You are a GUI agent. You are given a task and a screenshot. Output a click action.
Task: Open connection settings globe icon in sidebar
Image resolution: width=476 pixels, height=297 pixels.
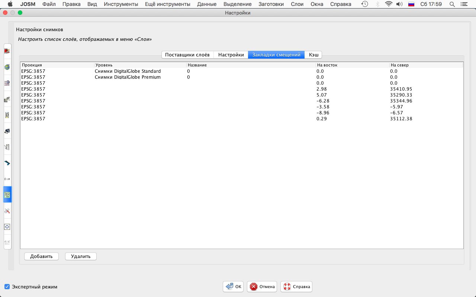[7, 67]
